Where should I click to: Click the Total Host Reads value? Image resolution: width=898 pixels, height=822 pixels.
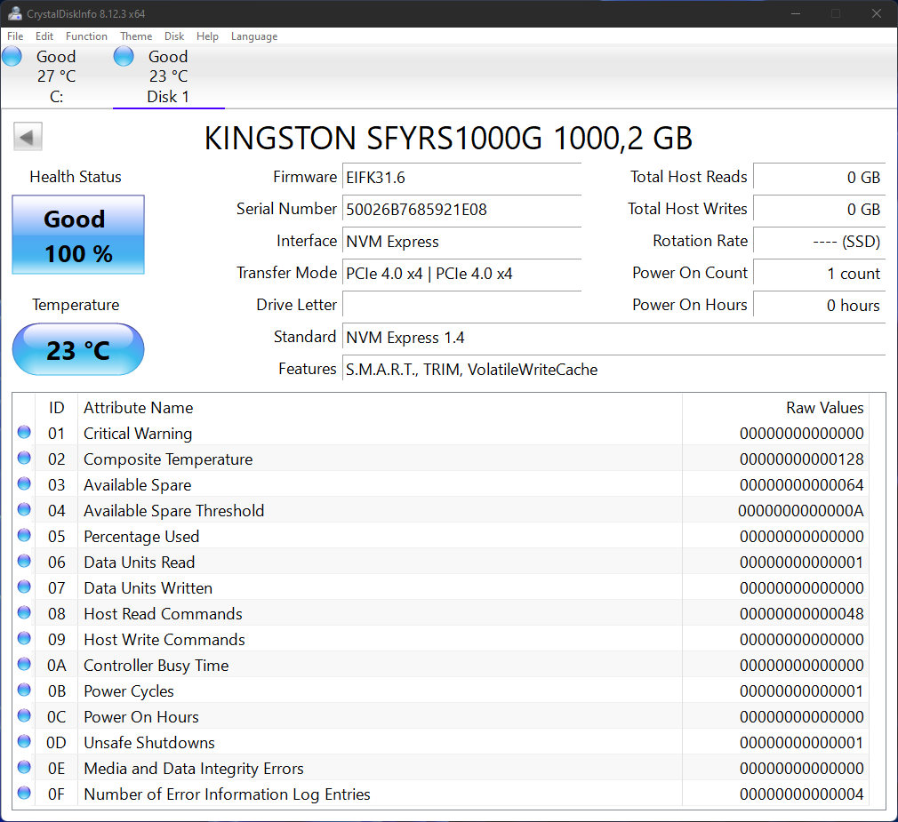click(819, 178)
